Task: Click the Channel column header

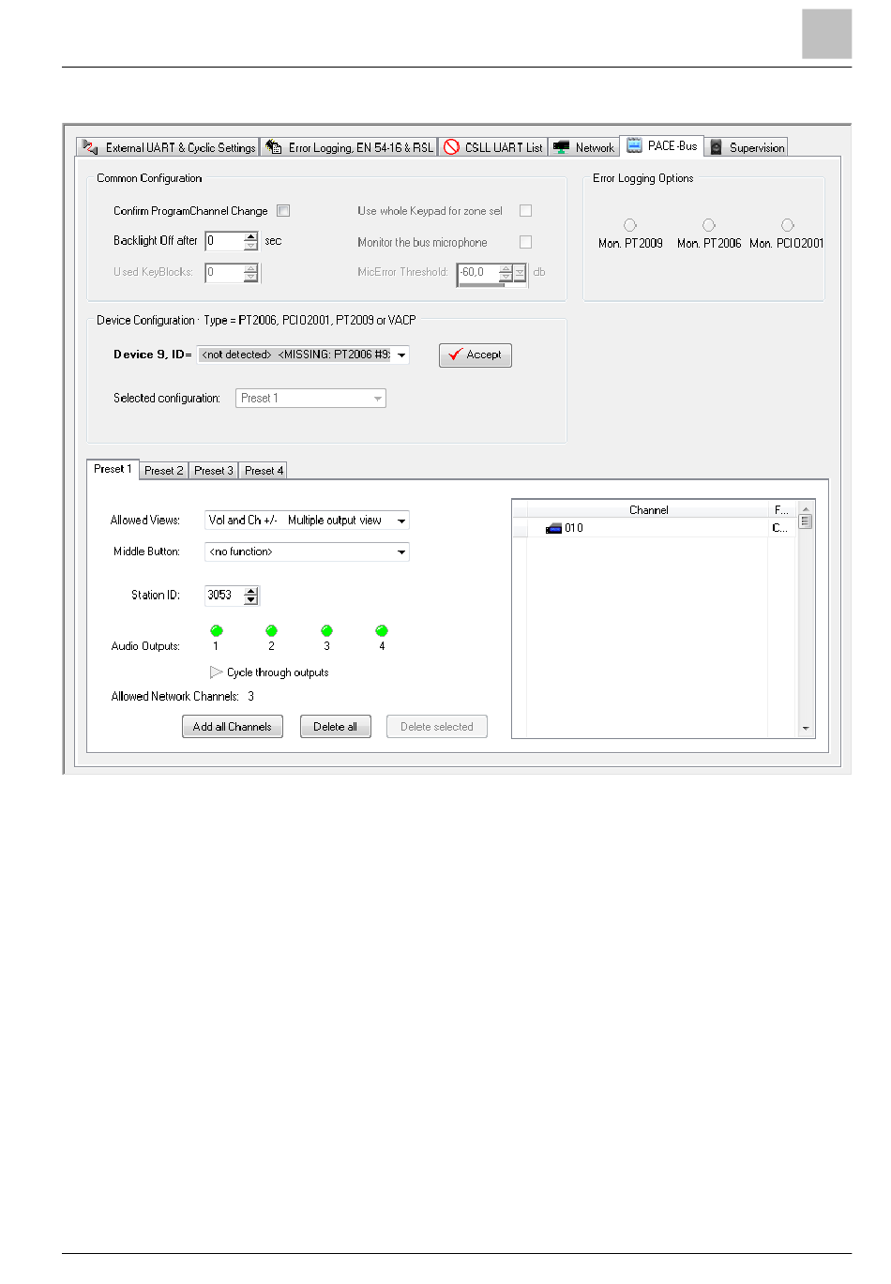Action: (x=648, y=510)
